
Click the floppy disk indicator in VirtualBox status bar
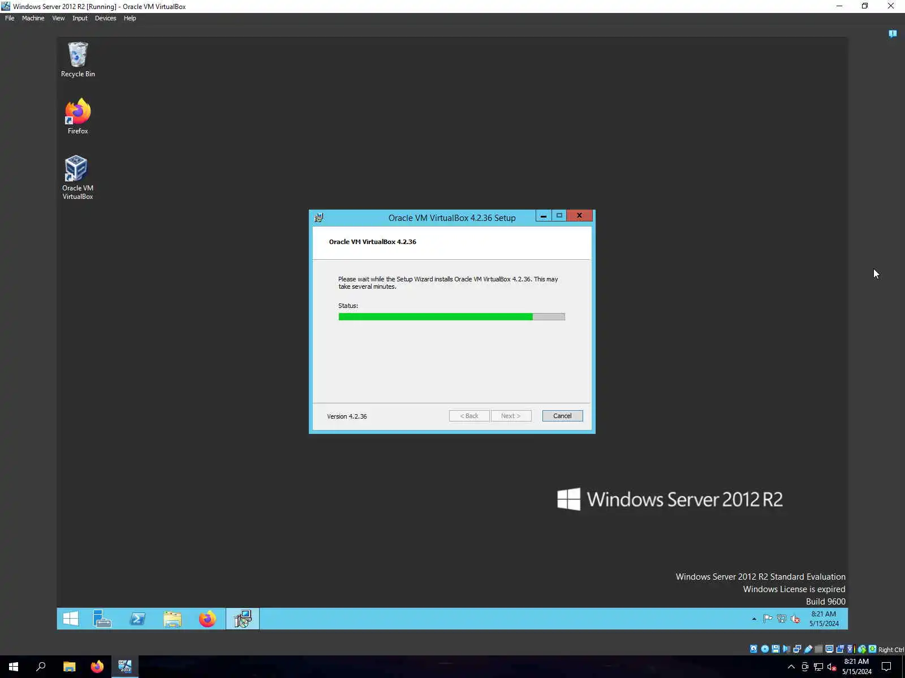pos(775,649)
